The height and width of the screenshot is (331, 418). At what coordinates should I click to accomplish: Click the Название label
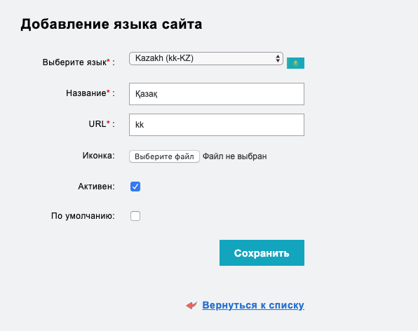86,93
